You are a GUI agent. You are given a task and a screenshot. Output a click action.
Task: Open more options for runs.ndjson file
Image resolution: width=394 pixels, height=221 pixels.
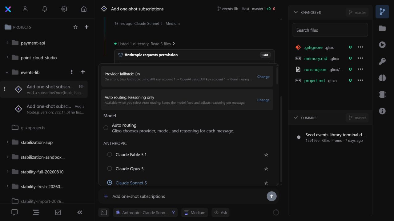pyautogui.click(x=360, y=69)
